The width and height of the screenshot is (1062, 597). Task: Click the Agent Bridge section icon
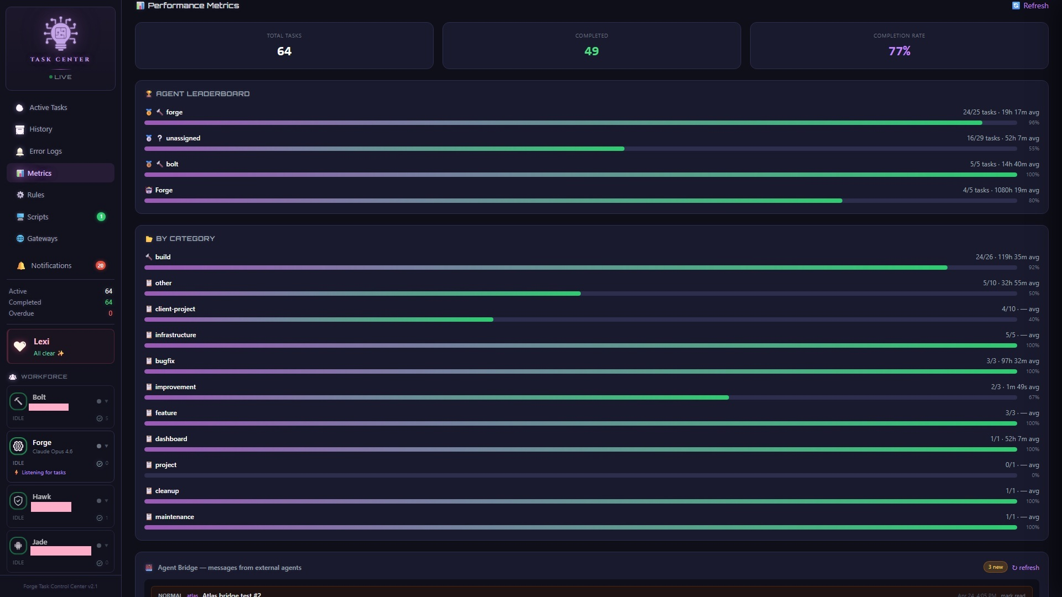pyautogui.click(x=149, y=568)
